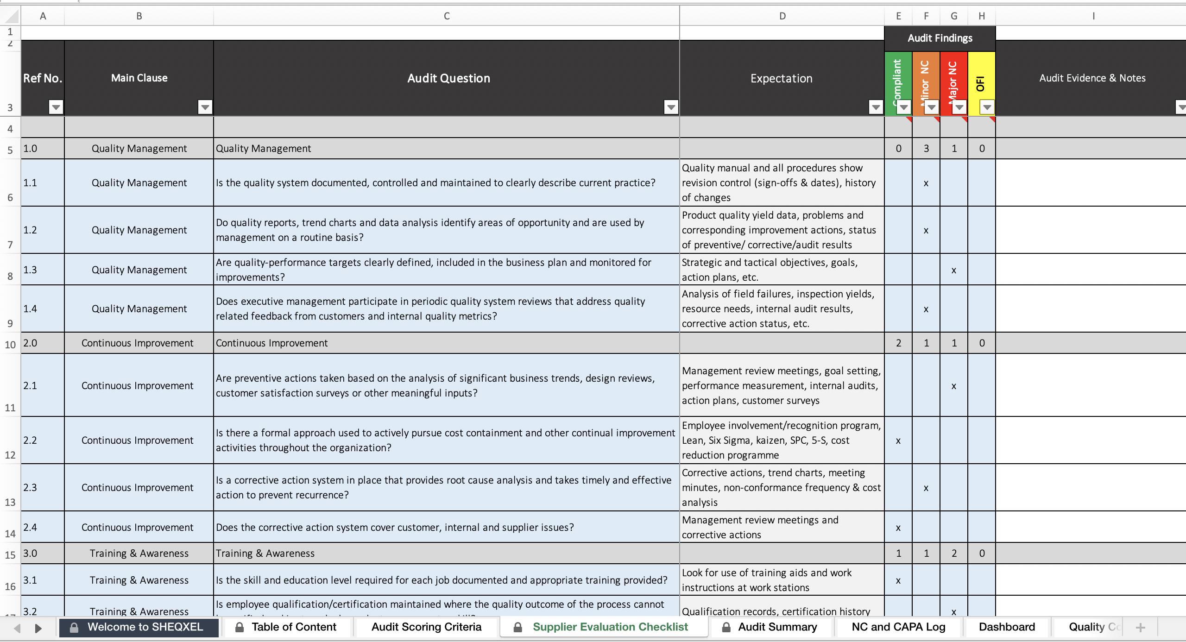1186x642 pixels.
Task: Click the question about corrective action system covering suppliers
Action: (447, 527)
